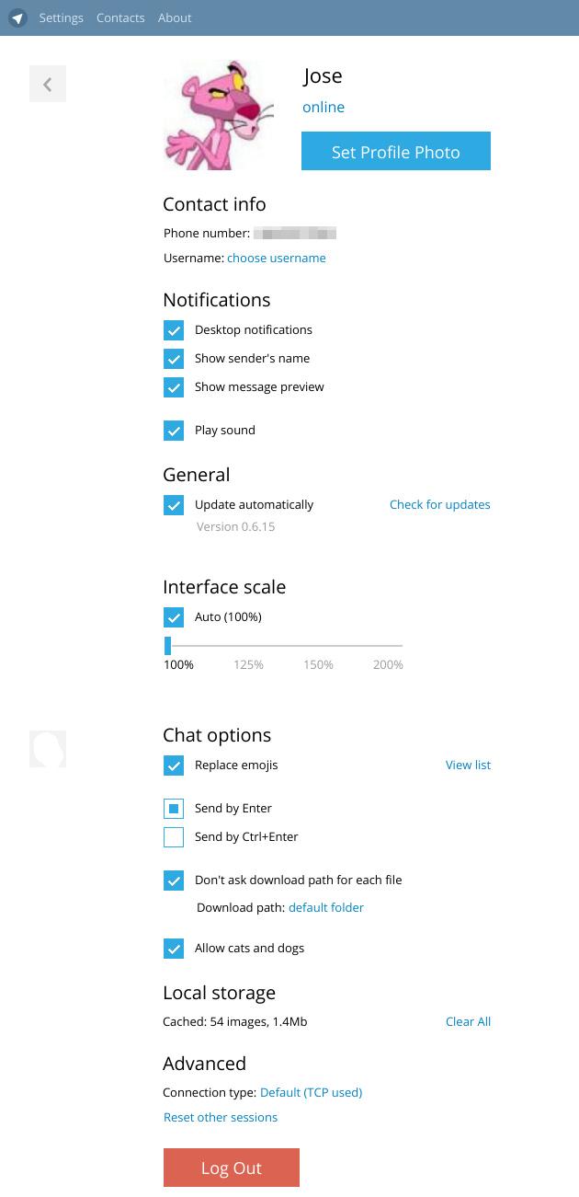Select Send by Ctrl+Enter option
The height and width of the screenshot is (1197, 579).
174,837
